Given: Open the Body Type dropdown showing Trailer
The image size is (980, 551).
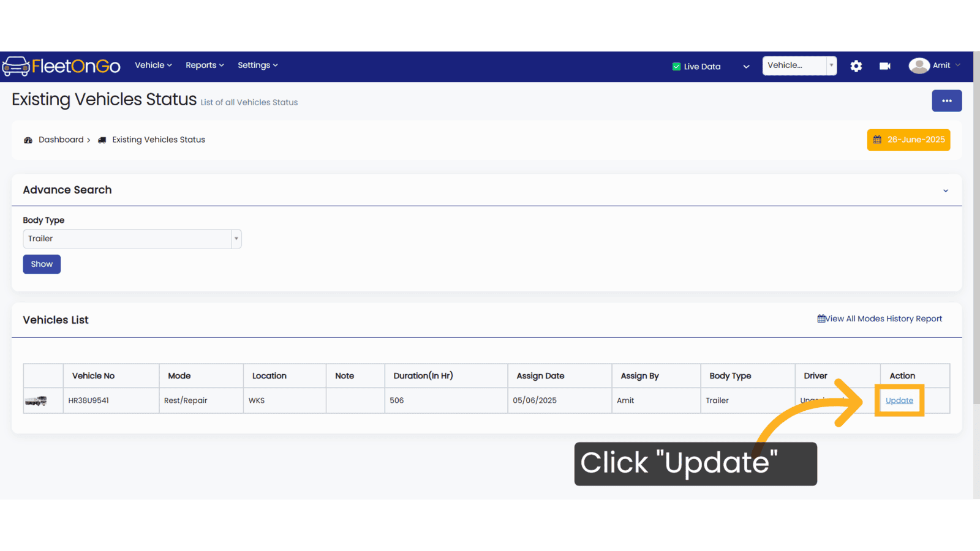Looking at the screenshot, I should pyautogui.click(x=132, y=239).
